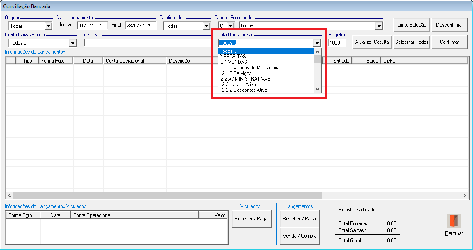
Task: Open the Origem dropdown
Action: point(48,26)
